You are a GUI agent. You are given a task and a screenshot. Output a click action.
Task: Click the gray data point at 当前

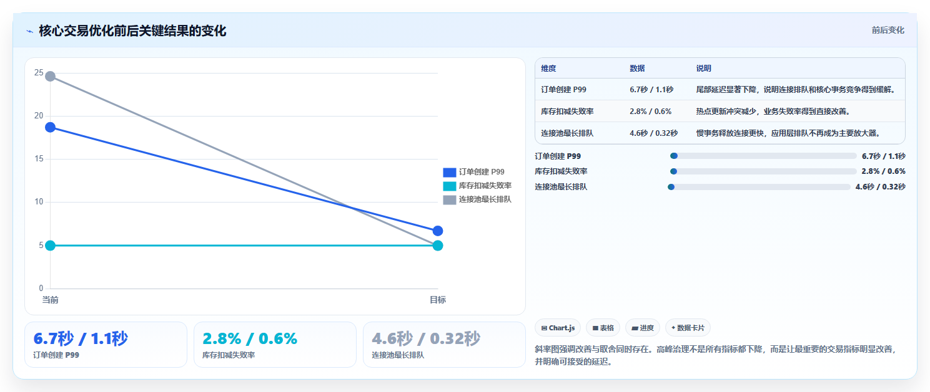50,76
